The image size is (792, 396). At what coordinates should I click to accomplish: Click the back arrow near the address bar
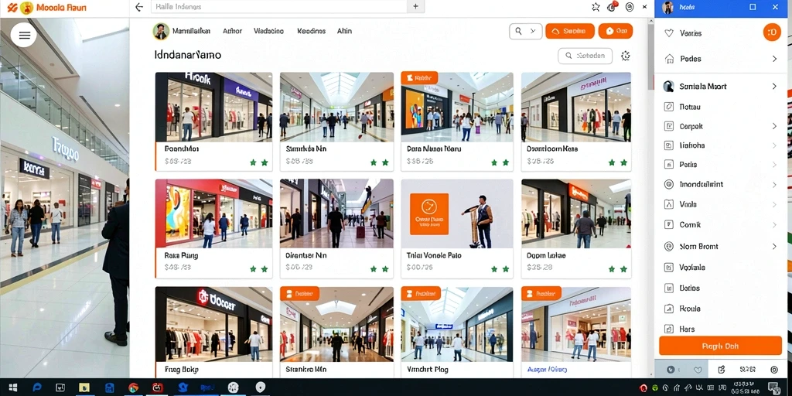pyautogui.click(x=139, y=7)
